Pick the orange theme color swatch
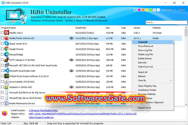188x125 pixels. 143,10
